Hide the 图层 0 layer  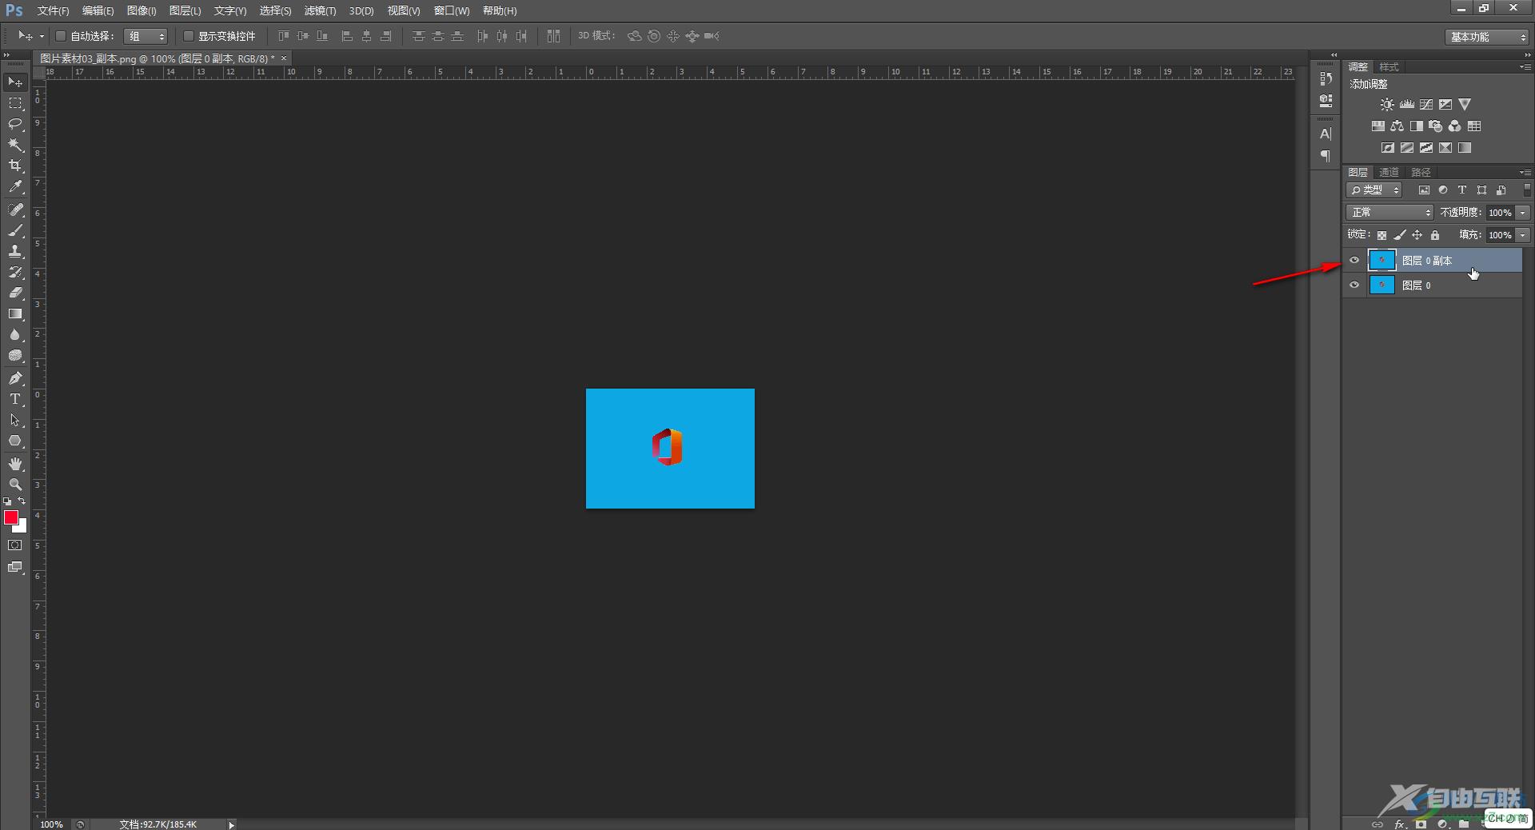pyautogui.click(x=1354, y=285)
